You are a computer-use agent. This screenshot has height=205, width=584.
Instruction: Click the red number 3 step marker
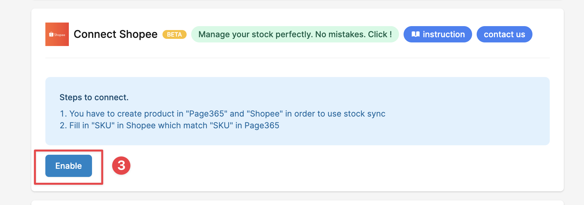click(x=121, y=166)
